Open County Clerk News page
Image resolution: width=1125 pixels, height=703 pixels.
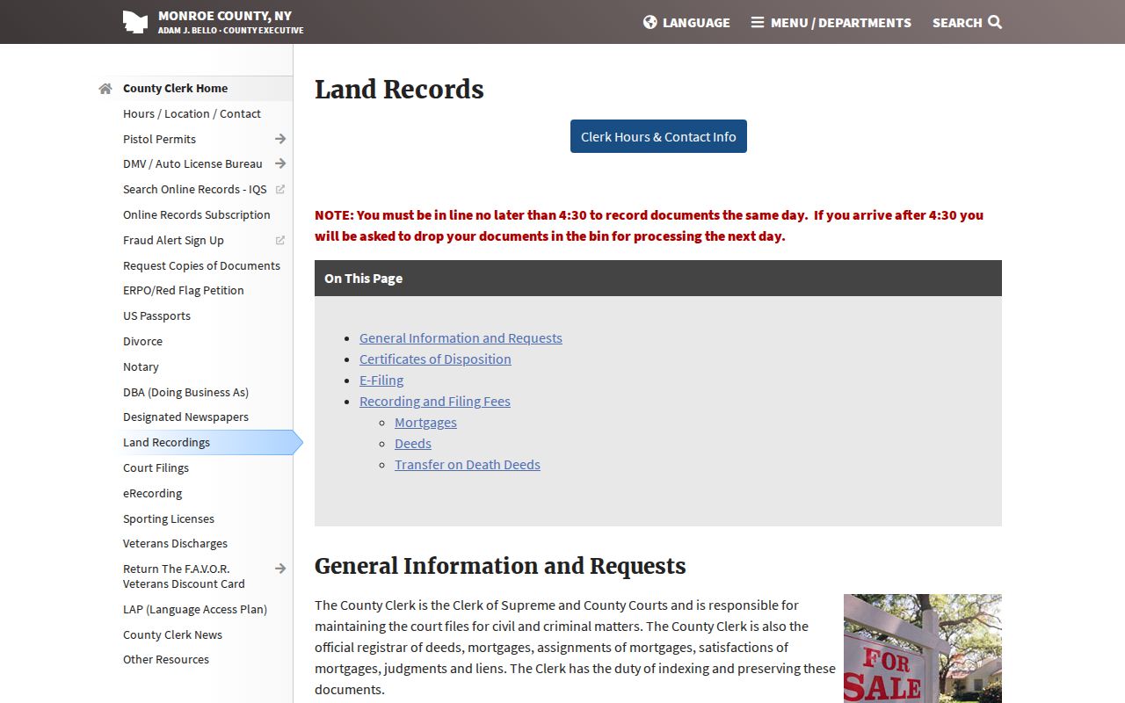[x=172, y=634]
